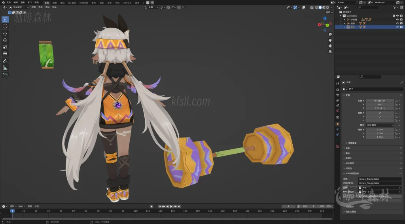Toggle lock on Scale Z field

point(396,137)
